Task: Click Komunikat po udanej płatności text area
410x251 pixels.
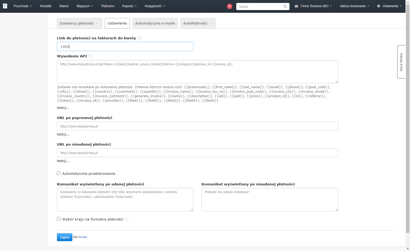Action: click(125, 200)
